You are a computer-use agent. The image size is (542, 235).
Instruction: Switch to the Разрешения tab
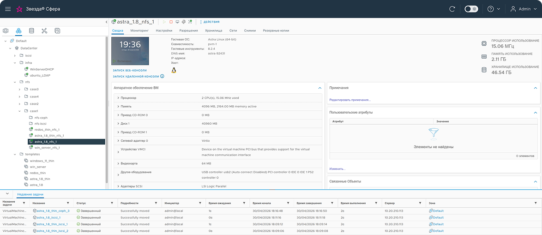(188, 31)
